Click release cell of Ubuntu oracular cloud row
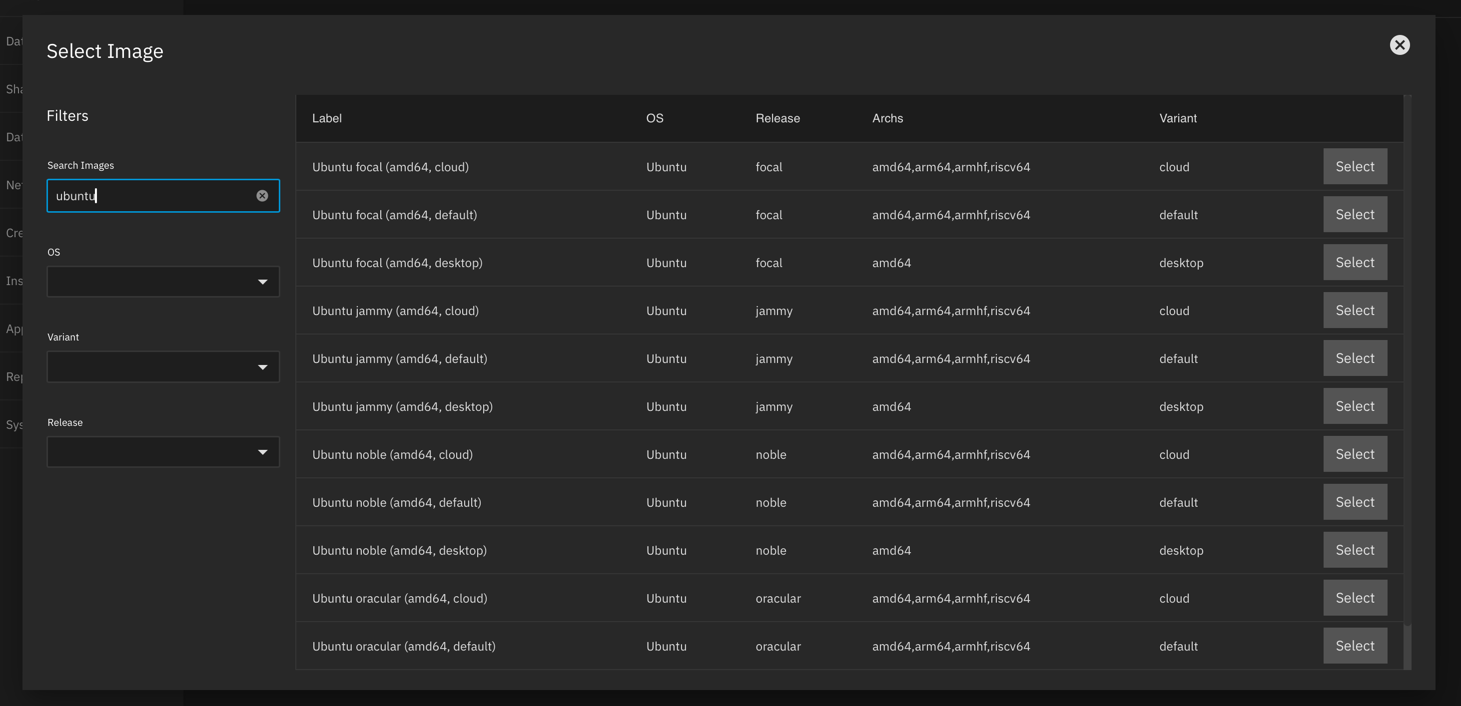This screenshot has width=1461, height=706. tap(778, 598)
